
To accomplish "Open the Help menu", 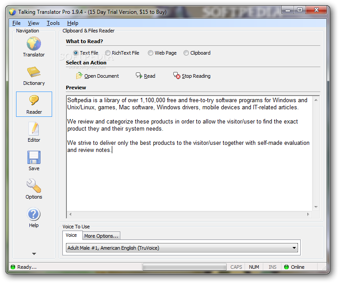I will coord(73,23).
